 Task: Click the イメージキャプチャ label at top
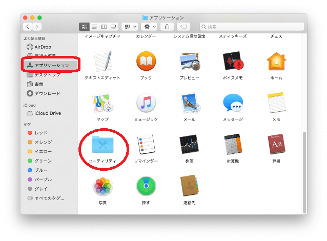tap(103, 36)
